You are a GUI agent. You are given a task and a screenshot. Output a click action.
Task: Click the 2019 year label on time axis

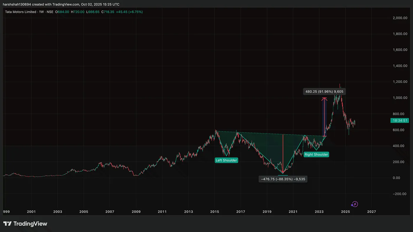267,212
